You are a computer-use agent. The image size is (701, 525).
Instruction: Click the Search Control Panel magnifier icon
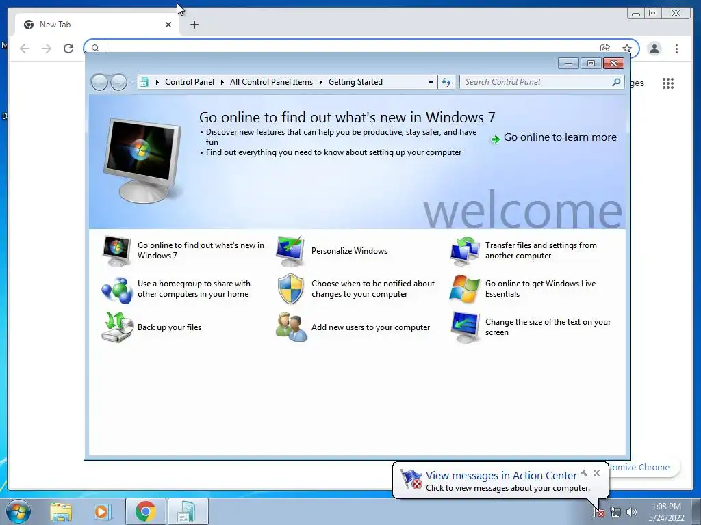click(x=616, y=82)
